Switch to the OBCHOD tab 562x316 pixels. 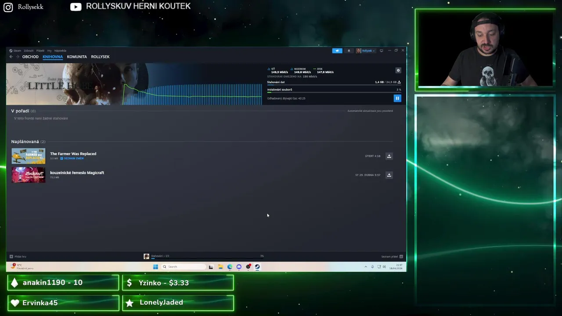coord(30,57)
